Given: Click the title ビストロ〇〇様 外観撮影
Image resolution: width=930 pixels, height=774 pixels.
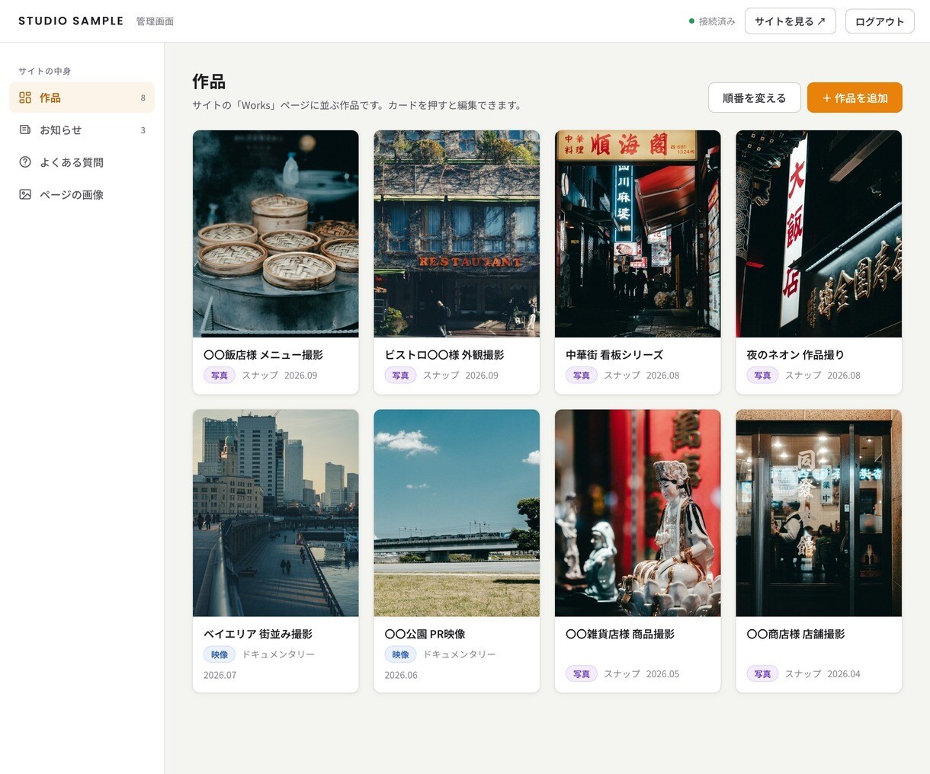Looking at the screenshot, I should [x=444, y=355].
